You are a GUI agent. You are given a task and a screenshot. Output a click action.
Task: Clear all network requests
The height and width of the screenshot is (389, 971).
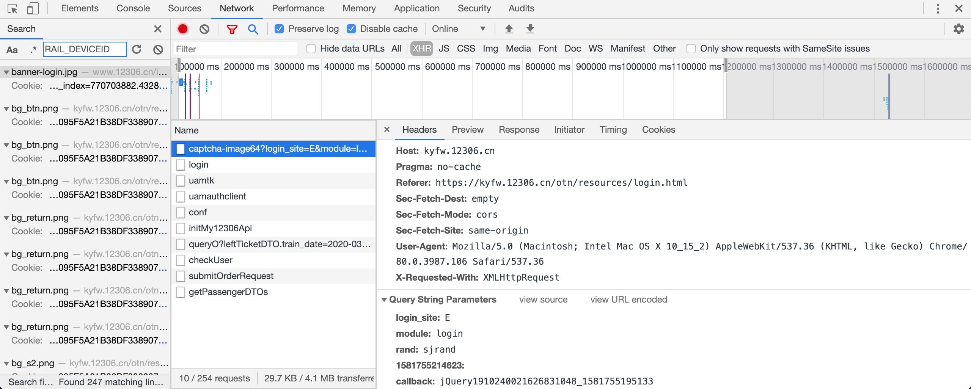[204, 28]
